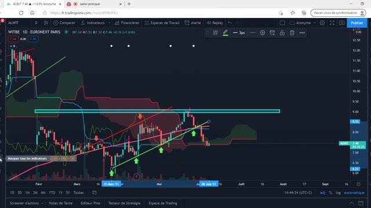Enter fullscreen mode
Screen dimensions: 371x208
332,23
